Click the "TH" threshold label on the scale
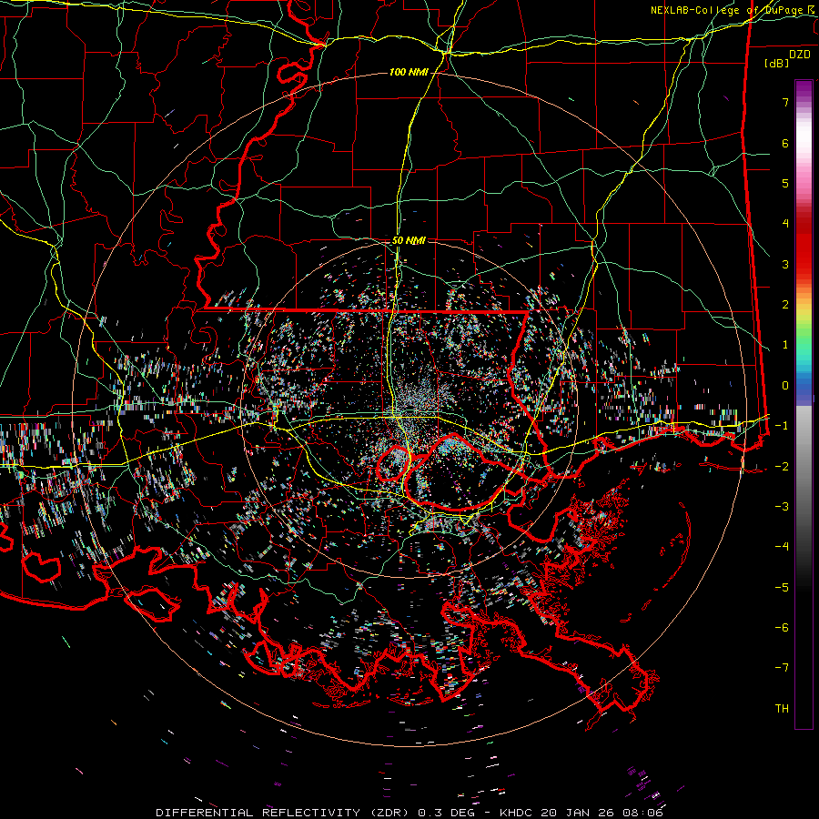This screenshot has height=819, width=819. tap(782, 709)
